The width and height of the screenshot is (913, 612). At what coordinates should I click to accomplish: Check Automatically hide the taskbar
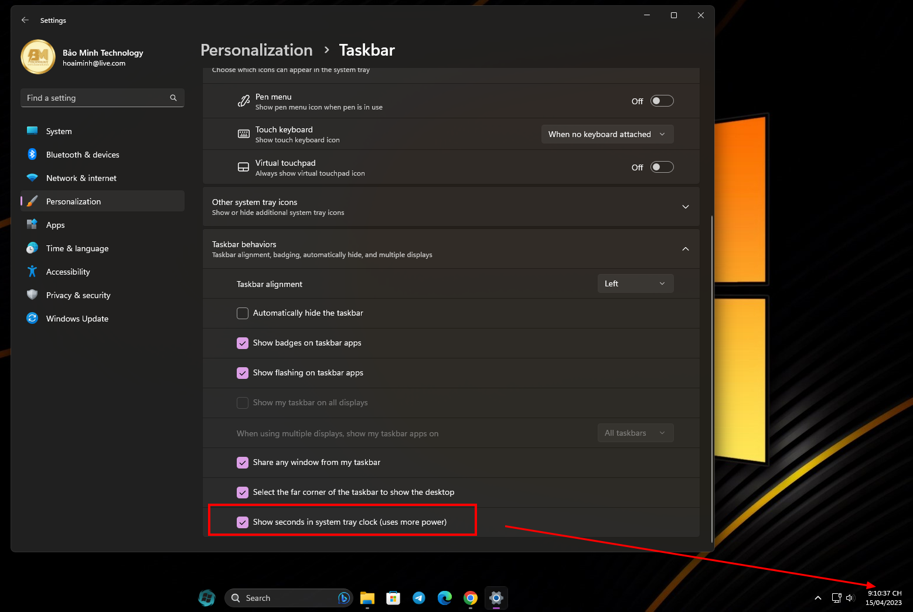click(x=243, y=313)
